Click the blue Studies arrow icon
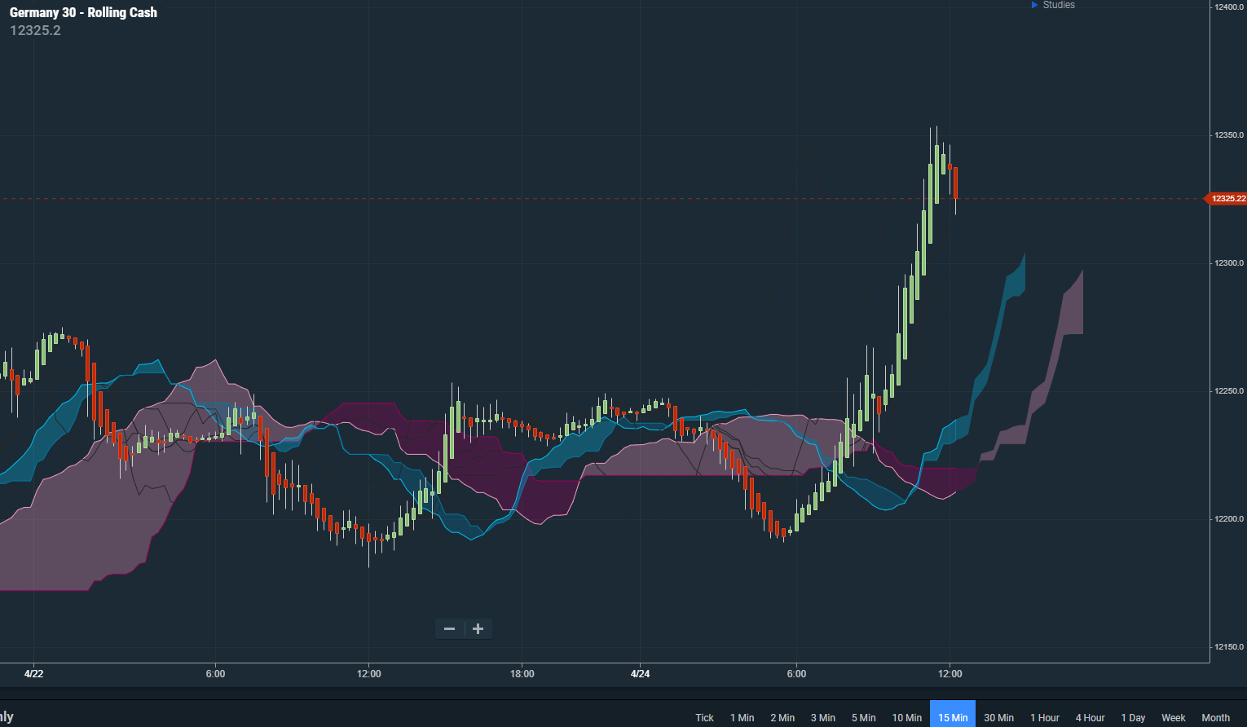1247x727 pixels. pyautogui.click(x=1033, y=5)
